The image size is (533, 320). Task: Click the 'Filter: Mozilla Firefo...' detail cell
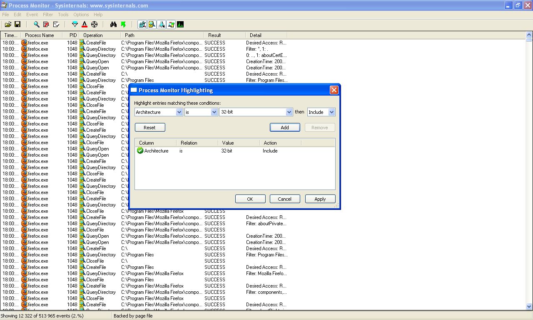pos(266,273)
